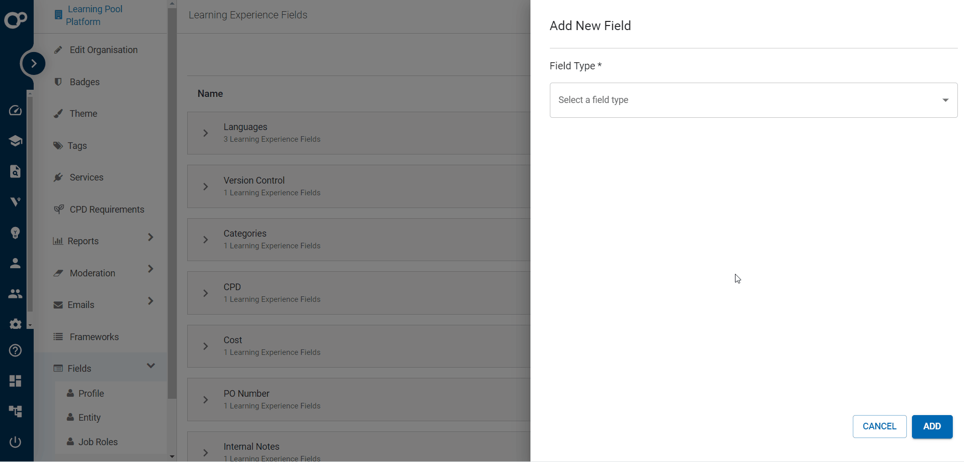Select the Entity fields menu item
The height and width of the screenshot is (462, 964).
(90, 417)
